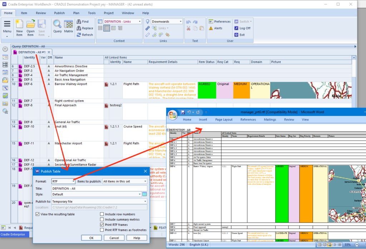Image resolution: width=366 pixels, height=249 pixels.
Task: Click the Find binoculars icon
Action: tap(79, 21)
